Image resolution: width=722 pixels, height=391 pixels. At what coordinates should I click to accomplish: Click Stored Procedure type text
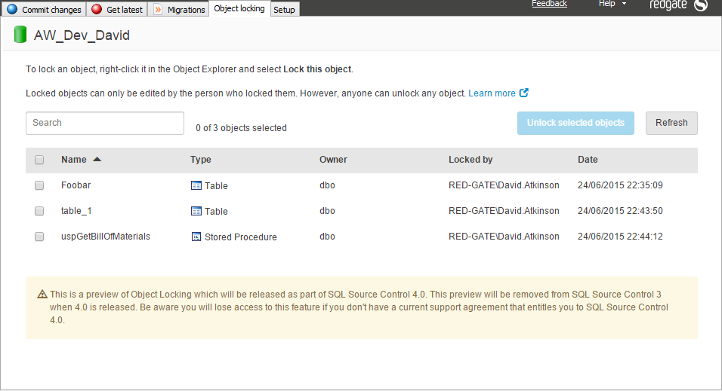click(241, 237)
